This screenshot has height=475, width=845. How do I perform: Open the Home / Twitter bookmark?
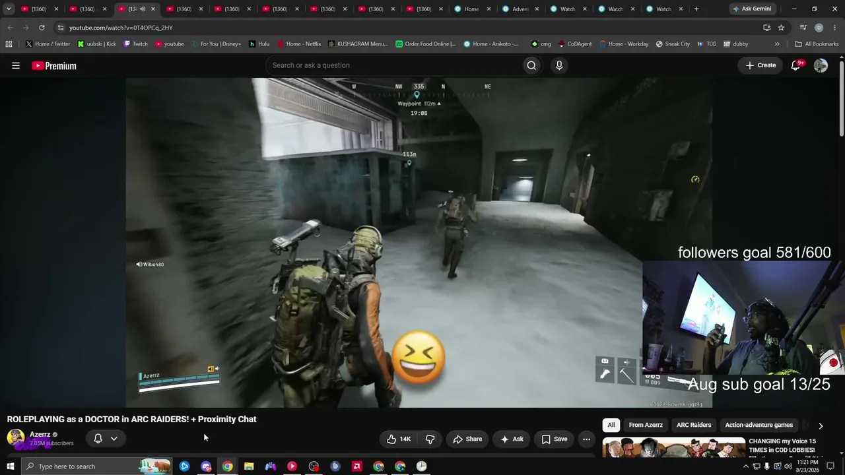click(48, 44)
